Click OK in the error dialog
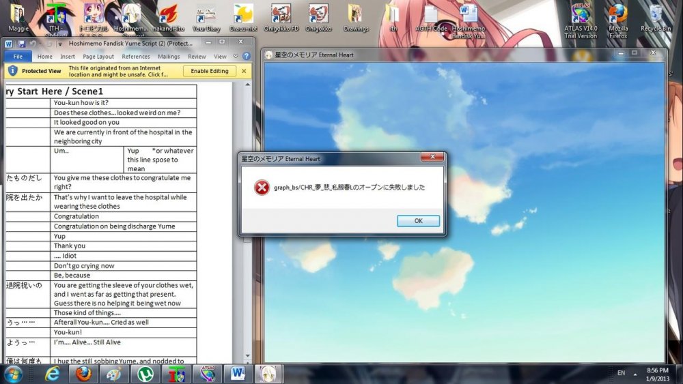Screen dimensions: 683x384 tap(418, 221)
